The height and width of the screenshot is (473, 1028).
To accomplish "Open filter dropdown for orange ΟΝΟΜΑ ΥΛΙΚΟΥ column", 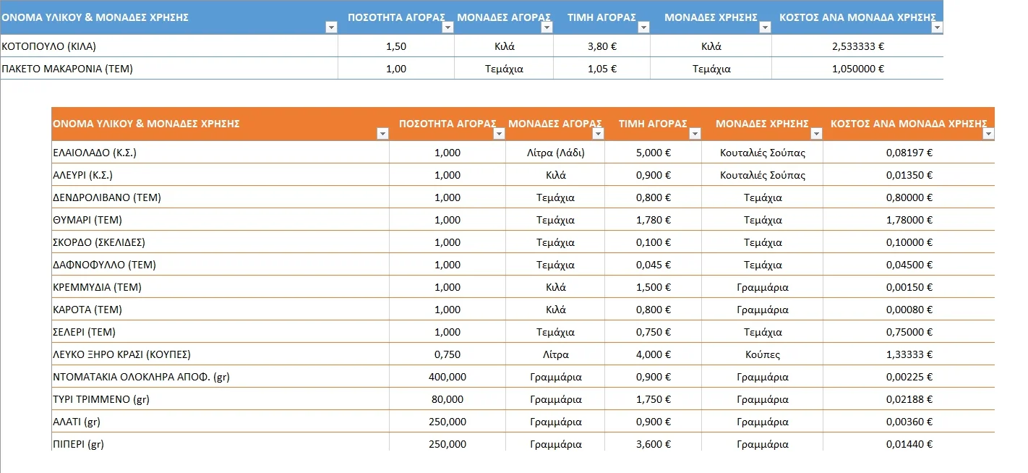I will (x=382, y=134).
